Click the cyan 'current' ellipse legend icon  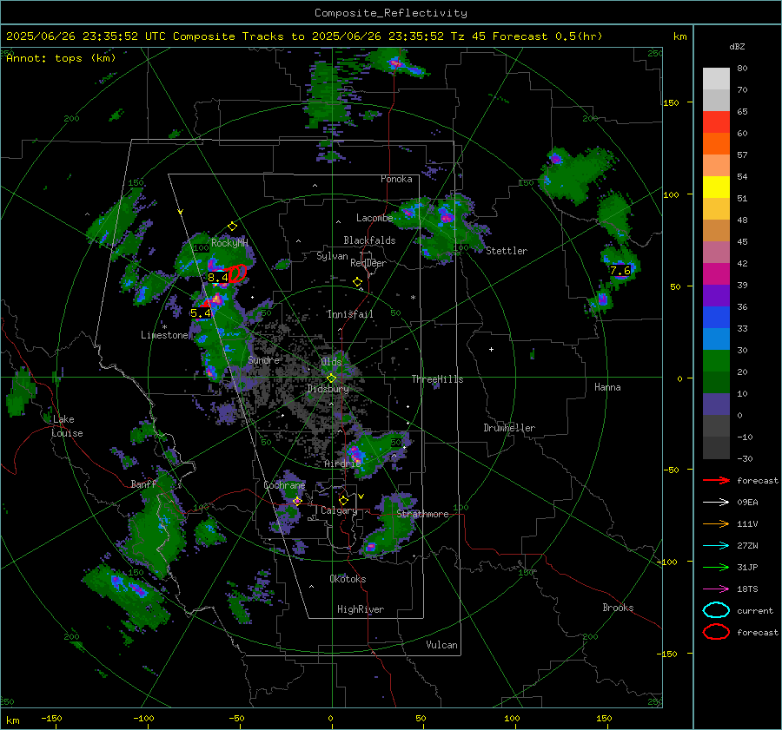716,610
